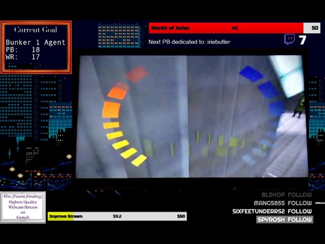Click the 'SIXFEETUNDERRS2 FOLLOW' alert entry
The image size is (325, 244).
point(272,211)
